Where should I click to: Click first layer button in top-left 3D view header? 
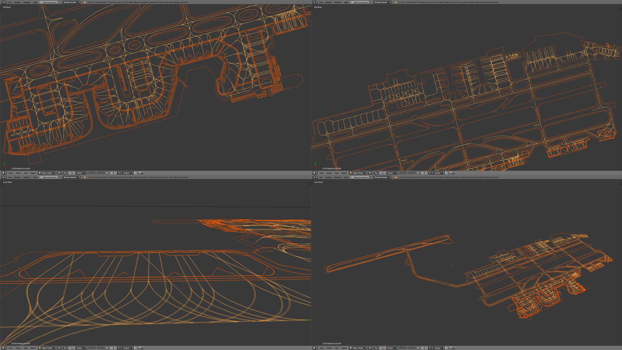[89, 172]
